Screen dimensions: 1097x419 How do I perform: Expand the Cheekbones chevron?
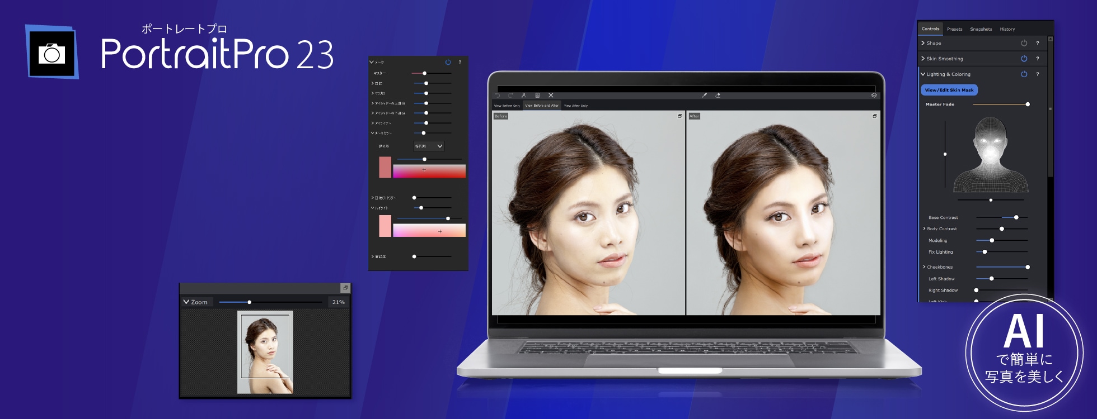(x=924, y=267)
